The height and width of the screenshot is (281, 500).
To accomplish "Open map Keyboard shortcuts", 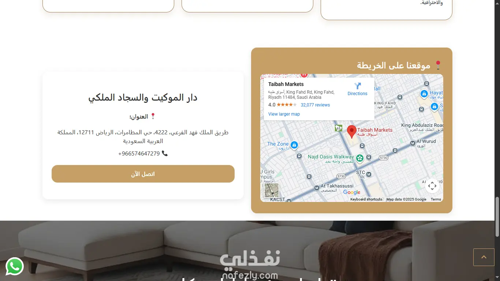I will 366,199.
